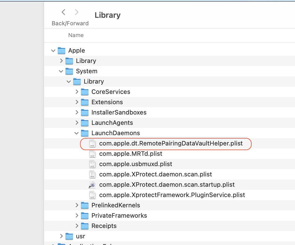The width and height of the screenshot is (295, 245).
Task: Select the System folder icon
Action: point(69,71)
